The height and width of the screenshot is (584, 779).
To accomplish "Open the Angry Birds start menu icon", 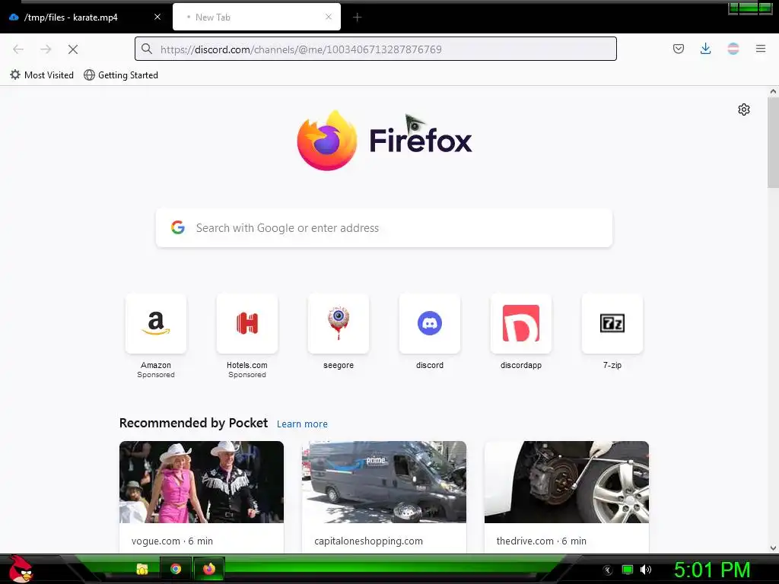I will pos(21,569).
